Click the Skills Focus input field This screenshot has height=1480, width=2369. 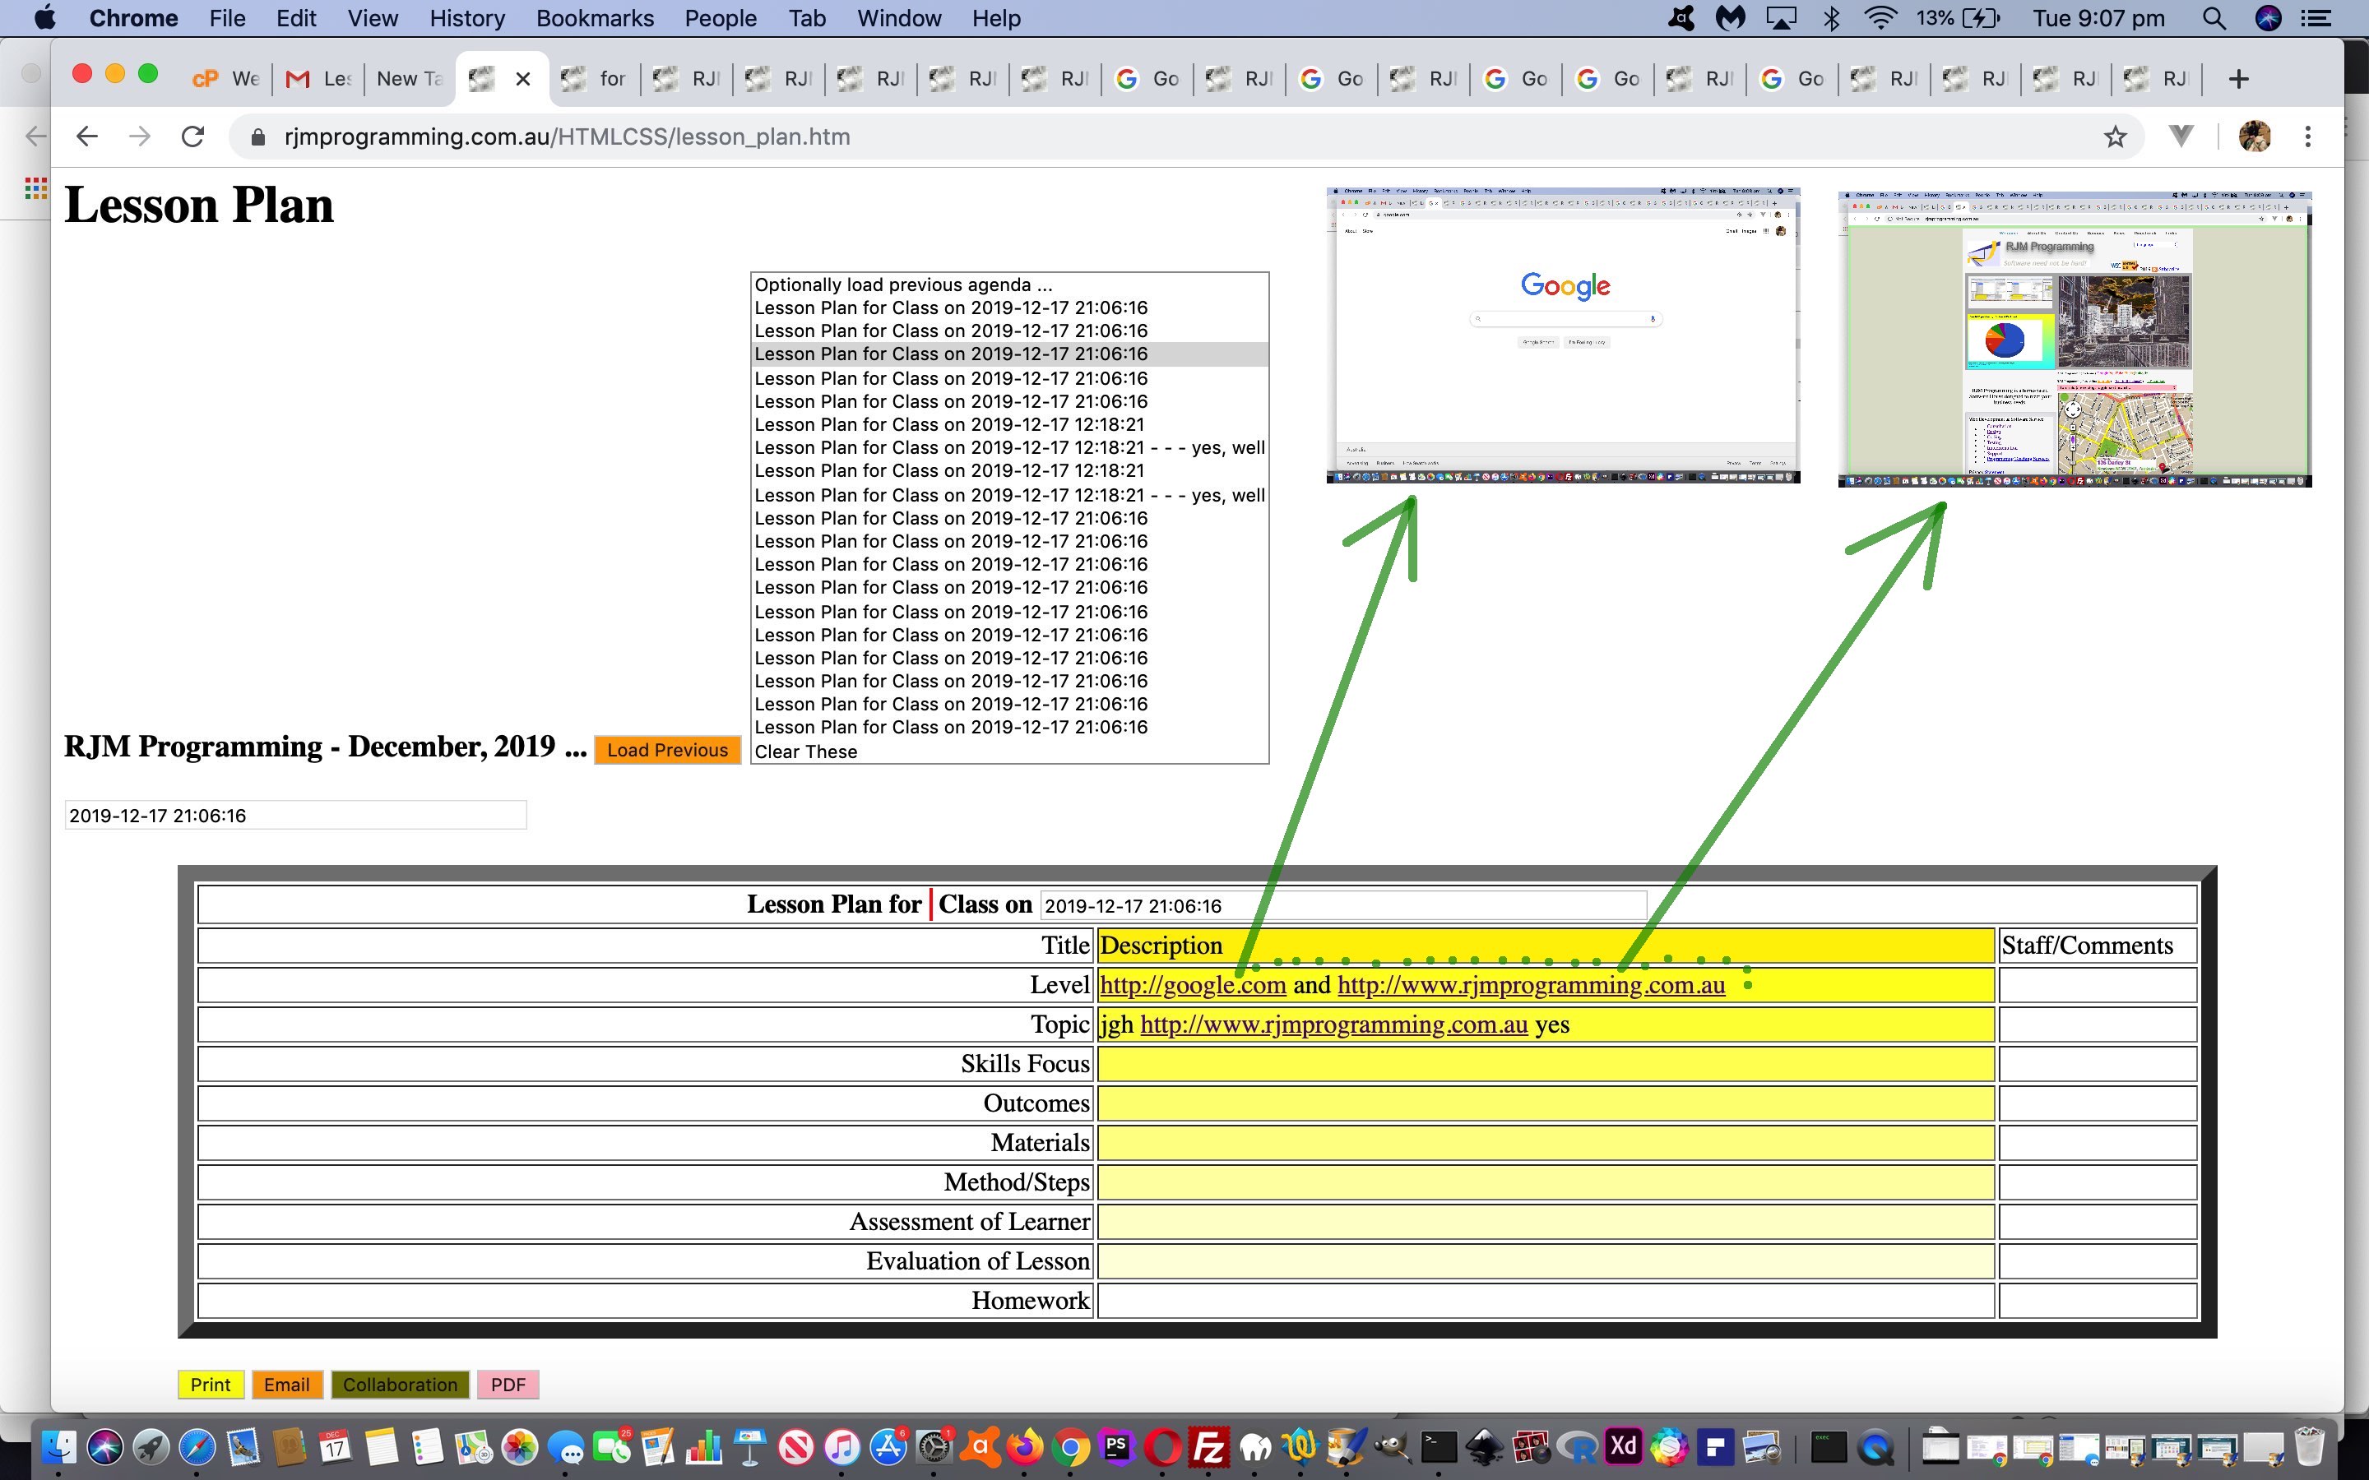click(1541, 1062)
